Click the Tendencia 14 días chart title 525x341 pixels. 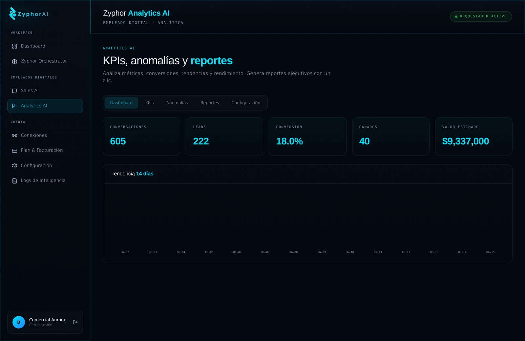coord(133,174)
